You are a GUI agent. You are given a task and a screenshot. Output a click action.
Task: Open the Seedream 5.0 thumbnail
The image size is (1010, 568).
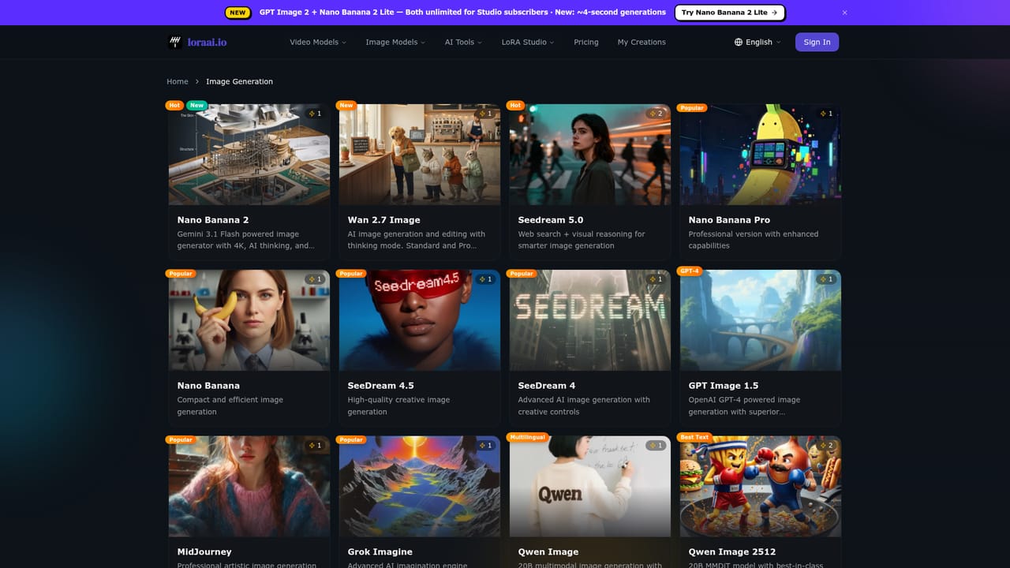point(590,155)
